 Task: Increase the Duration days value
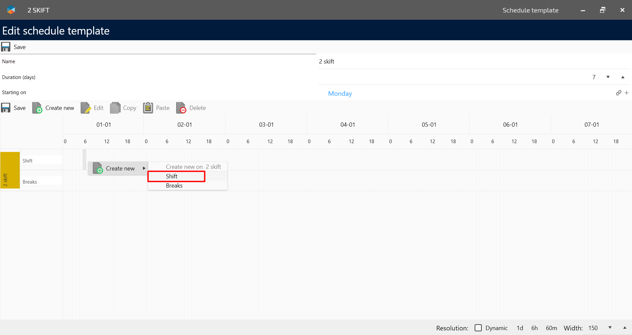click(x=623, y=77)
